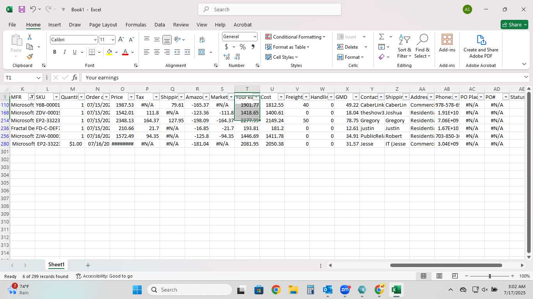This screenshot has width=533, height=299.
Task: Select the Format Painter brush icon
Action: tap(30, 56)
